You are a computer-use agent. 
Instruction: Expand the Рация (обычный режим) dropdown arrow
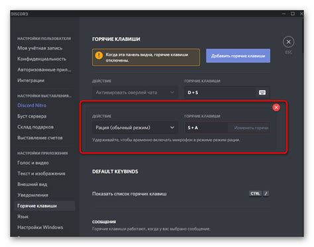point(172,128)
